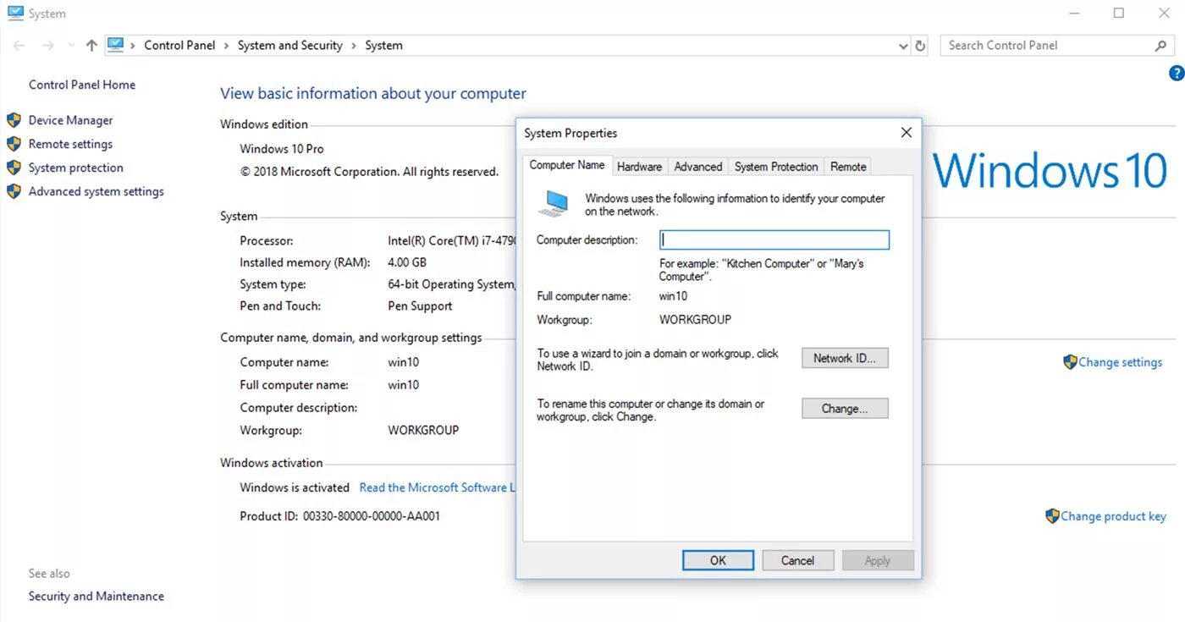Minimize the System window
The width and height of the screenshot is (1185, 622).
(x=1075, y=14)
